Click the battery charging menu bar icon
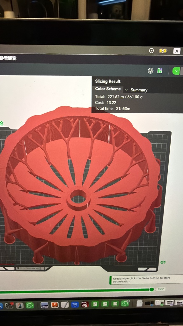This screenshot has width=183, height=326. (x=163, y=51)
